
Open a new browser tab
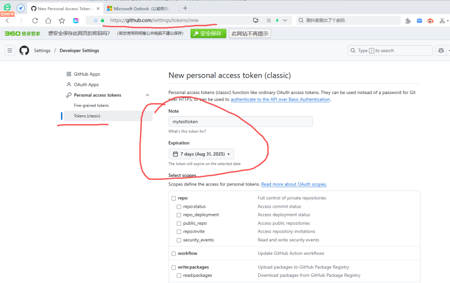185,8
